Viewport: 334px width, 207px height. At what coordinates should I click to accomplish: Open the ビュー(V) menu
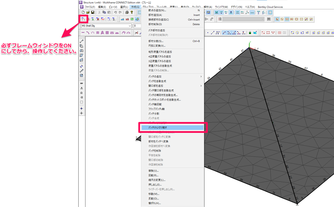[x=113, y=7]
